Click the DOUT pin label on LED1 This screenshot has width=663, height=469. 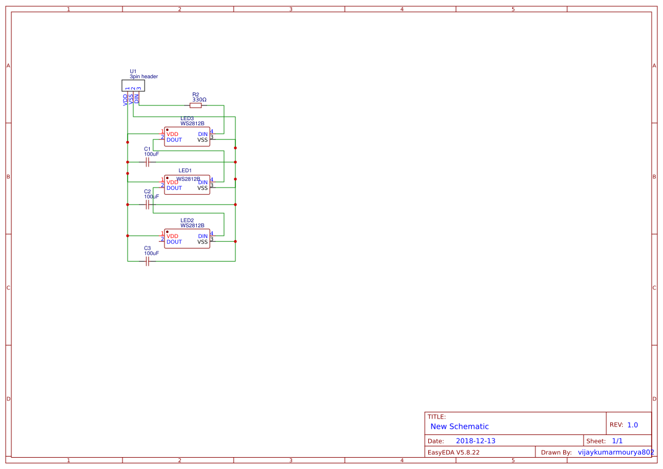(174, 188)
